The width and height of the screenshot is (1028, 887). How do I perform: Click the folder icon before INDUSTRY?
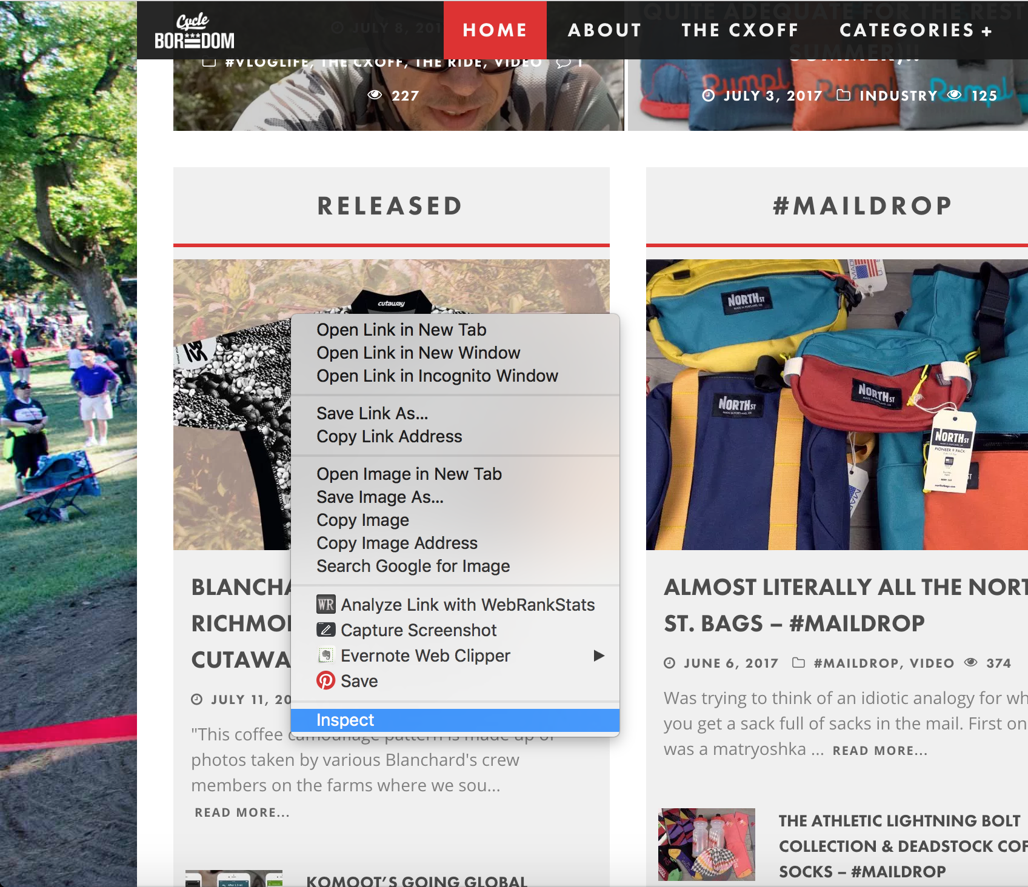point(843,95)
